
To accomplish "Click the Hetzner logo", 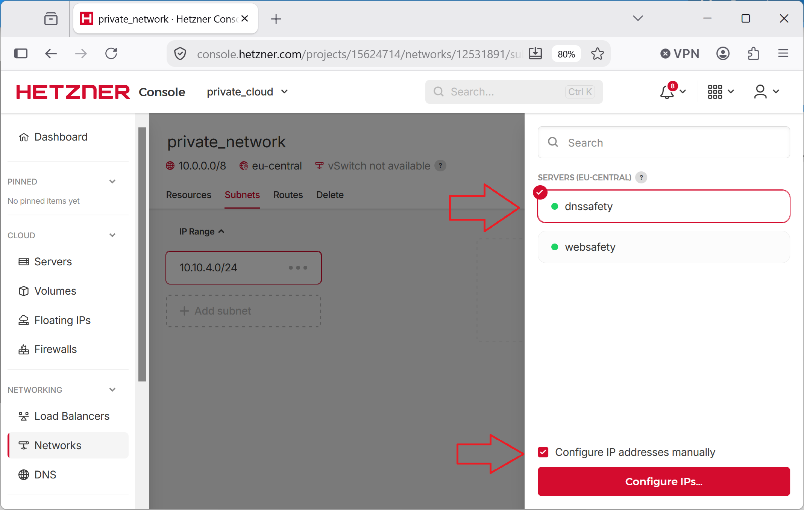I will point(73,92).
